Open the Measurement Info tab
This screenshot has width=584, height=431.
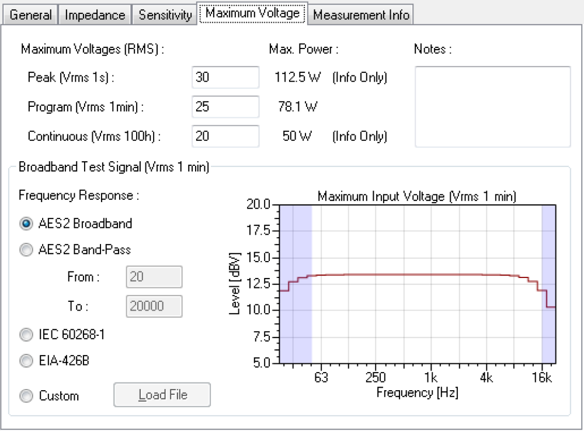click(361, 15)
